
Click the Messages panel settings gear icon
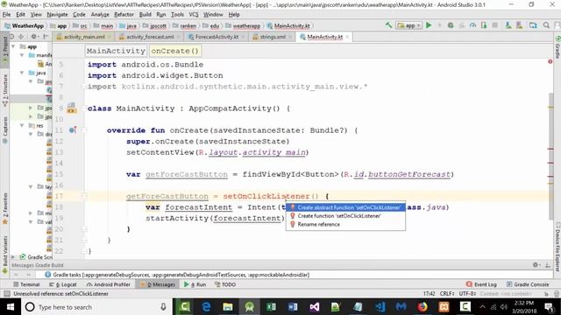pos(536,264)
